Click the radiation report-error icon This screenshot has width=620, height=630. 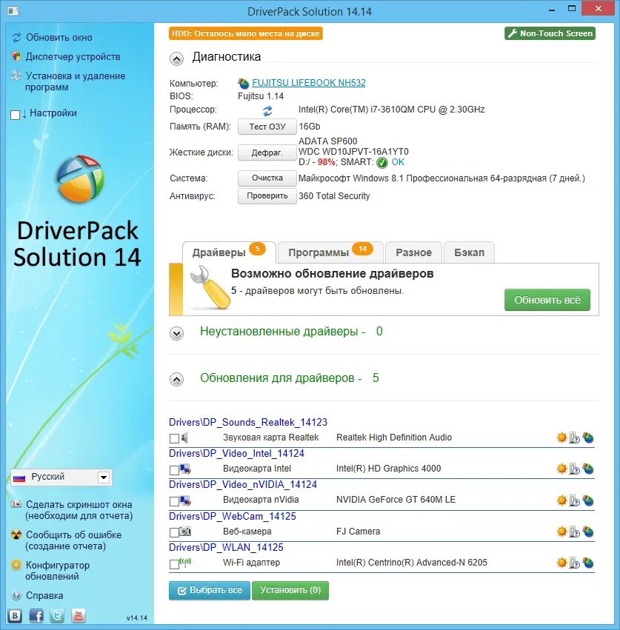pyautogui.click(x=16, y=535)
